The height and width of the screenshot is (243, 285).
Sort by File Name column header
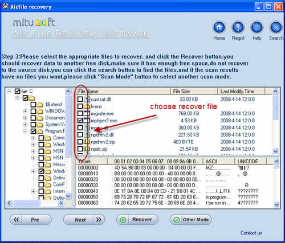(x=123, y=91)
